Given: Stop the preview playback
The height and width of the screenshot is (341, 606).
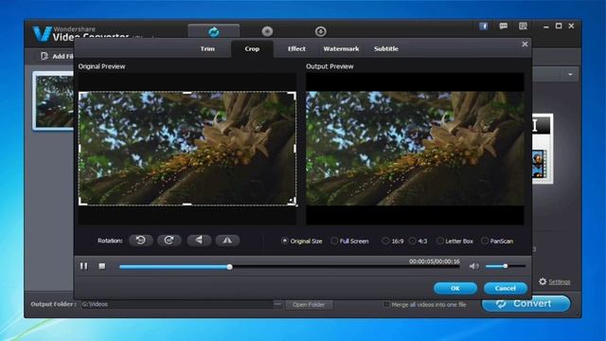Looking at the screenshot, I should (102, 266).
